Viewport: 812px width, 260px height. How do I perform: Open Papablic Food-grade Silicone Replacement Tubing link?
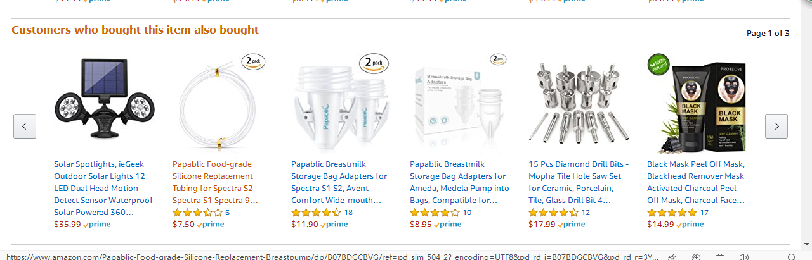pos(215,182)
